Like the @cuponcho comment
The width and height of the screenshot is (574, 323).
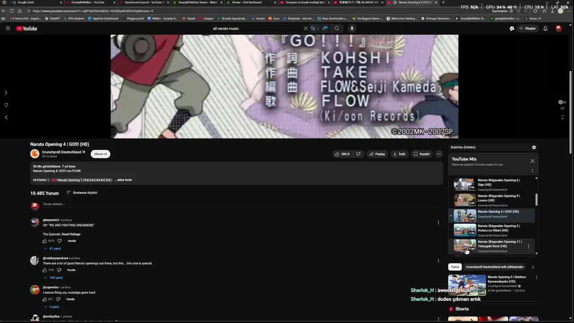click(45, 299)
